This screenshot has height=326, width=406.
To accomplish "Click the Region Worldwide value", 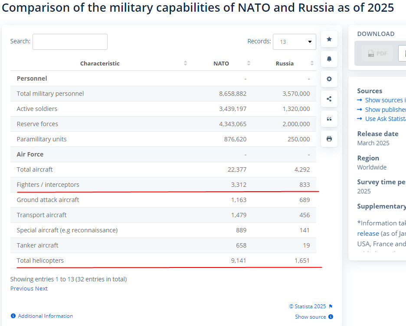I will click(x=372, y=167).
